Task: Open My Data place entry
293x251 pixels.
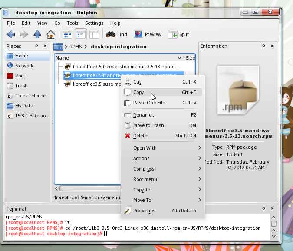Action: coord(28,106)
